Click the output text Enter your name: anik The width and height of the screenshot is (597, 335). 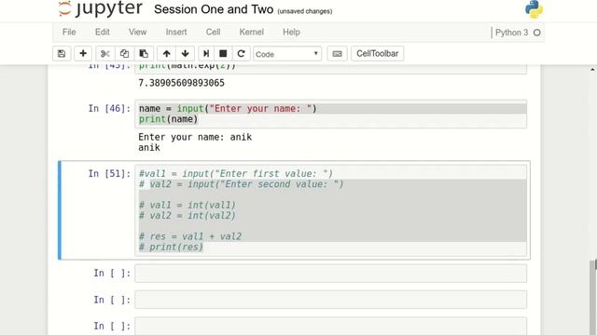(195, 137)
